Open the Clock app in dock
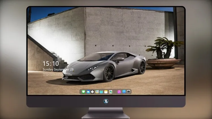Image resolution: width=212 pixels, height=119 pixels. coord(92,92)
